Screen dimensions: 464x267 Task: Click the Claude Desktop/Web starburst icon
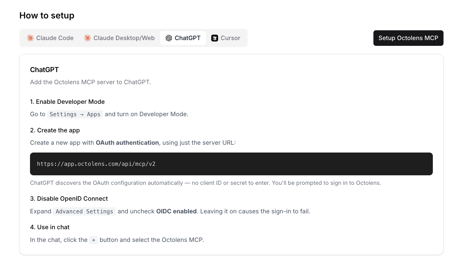pos(87,38)
